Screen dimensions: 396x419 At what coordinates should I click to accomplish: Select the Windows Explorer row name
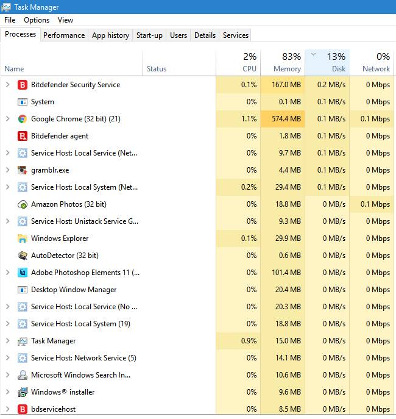[x=60, y=238]
